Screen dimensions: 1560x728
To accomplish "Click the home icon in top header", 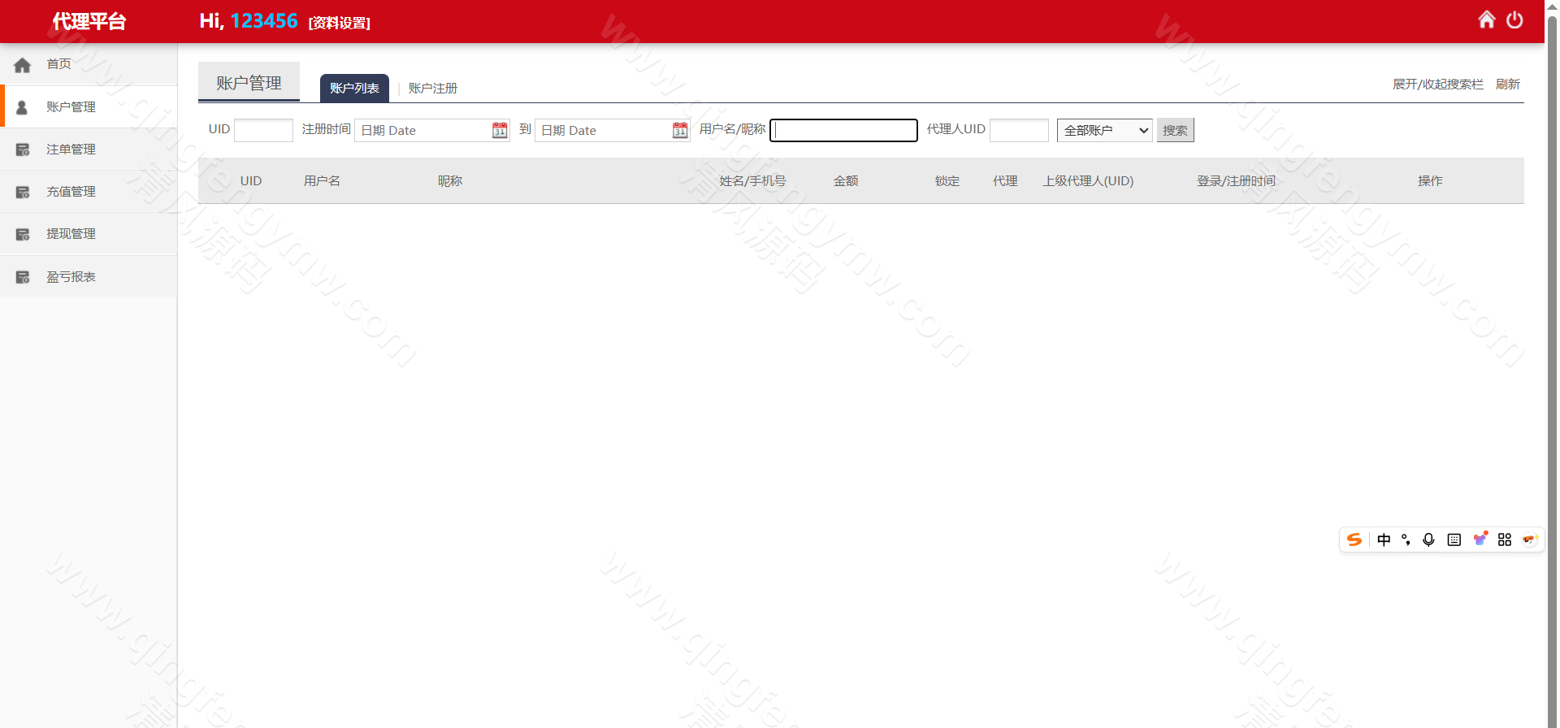I will (1486, 19).
